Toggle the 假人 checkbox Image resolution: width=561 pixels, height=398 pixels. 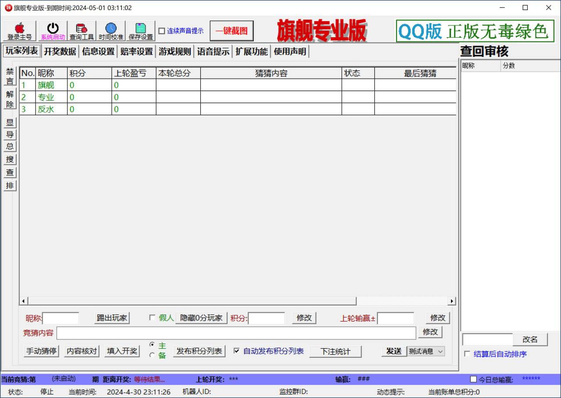[x=153, y=318]
